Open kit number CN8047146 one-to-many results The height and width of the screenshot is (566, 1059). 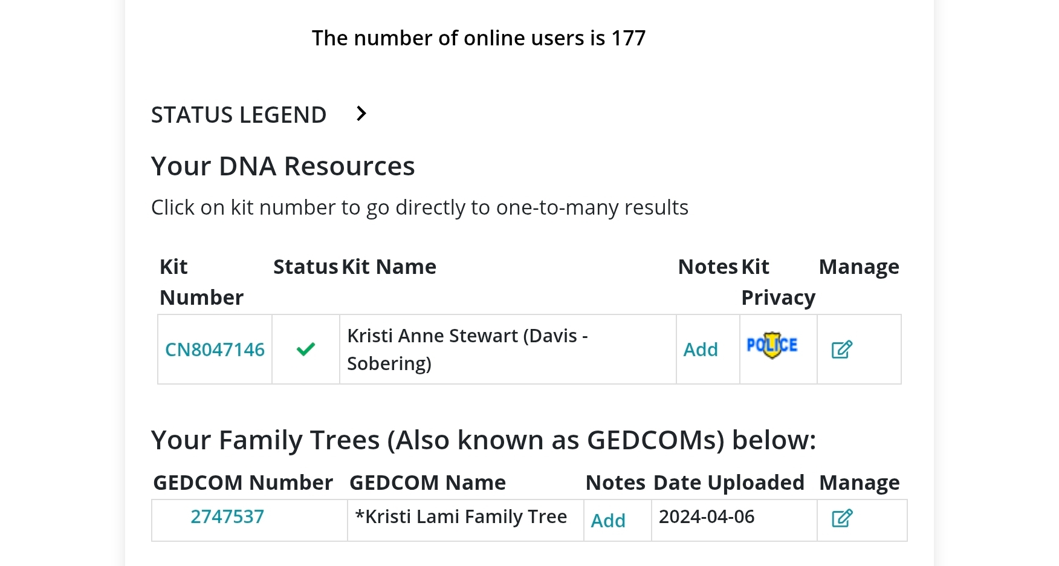pos(215,350)
